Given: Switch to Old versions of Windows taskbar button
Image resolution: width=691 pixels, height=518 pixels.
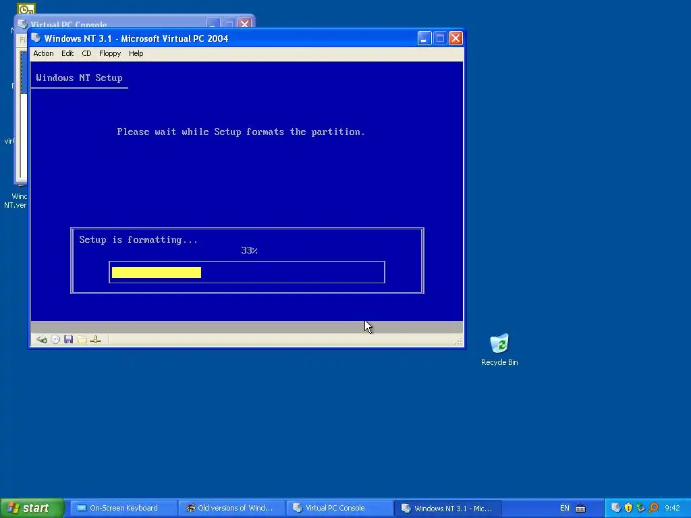Looking at the screenshot, I should tap(232, 508).
